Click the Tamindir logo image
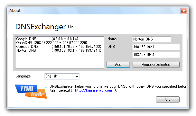The height and width of the screenshot is (116, 196). pos(31,91)
